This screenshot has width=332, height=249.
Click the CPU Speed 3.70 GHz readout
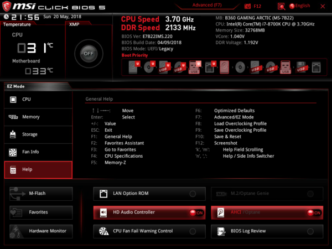click(157, 19)
